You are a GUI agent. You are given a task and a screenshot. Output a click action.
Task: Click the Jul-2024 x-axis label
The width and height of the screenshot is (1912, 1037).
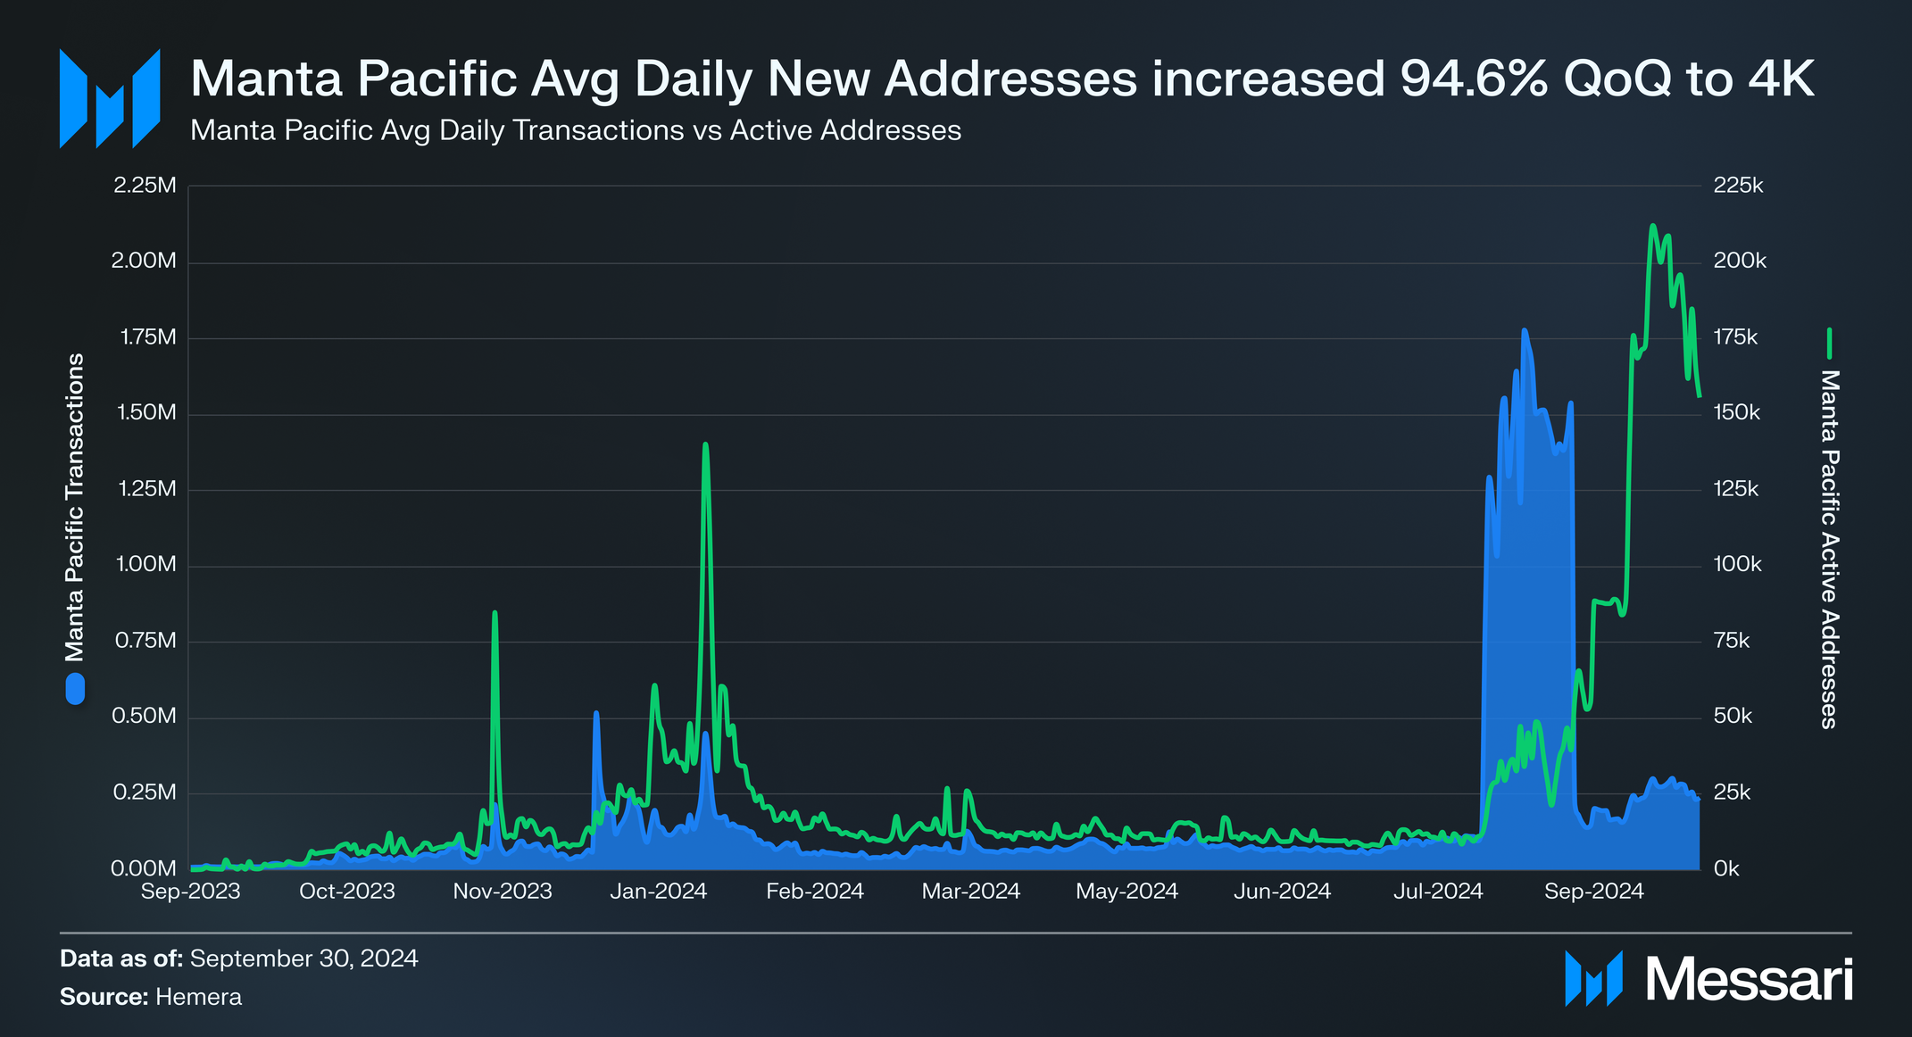[x=1438, y=891]
